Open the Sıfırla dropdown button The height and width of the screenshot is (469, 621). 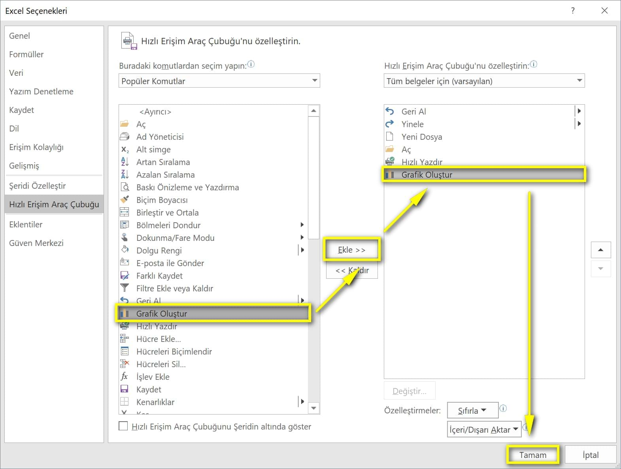472,411
